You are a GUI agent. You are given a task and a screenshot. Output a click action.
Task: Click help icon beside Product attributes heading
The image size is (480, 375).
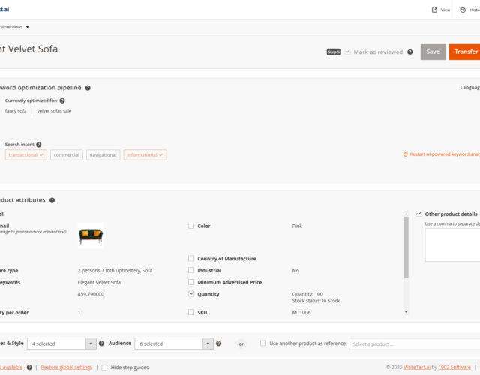[x=52, y=200]
